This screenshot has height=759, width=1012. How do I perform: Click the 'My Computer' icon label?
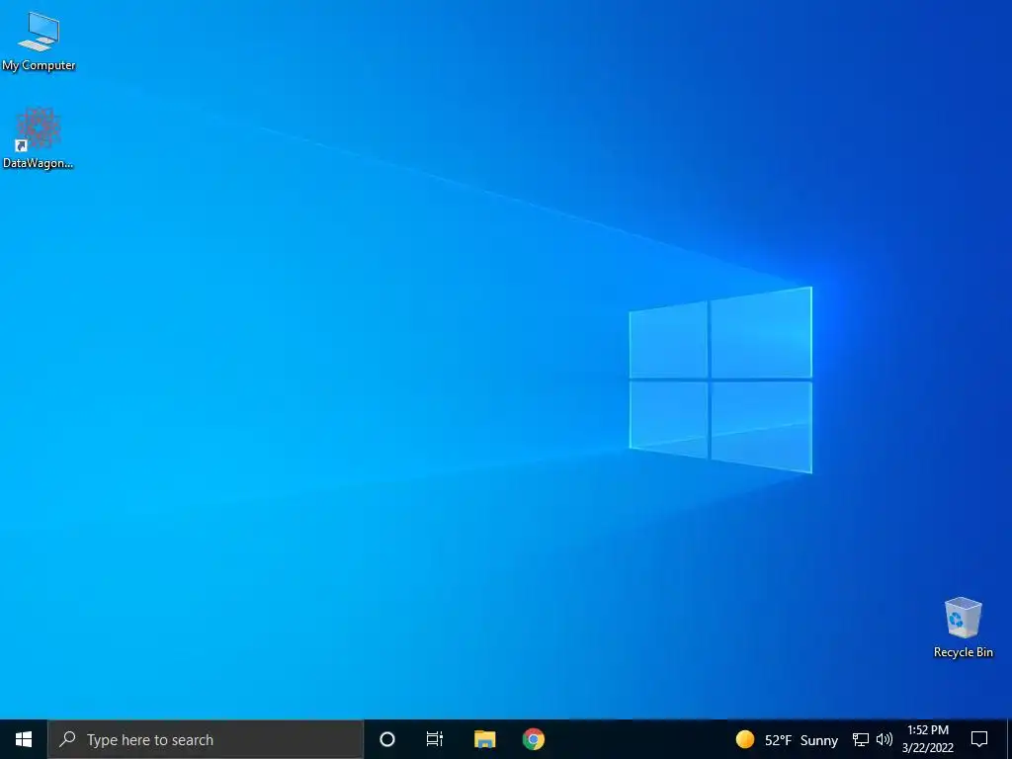coord(39,65)
